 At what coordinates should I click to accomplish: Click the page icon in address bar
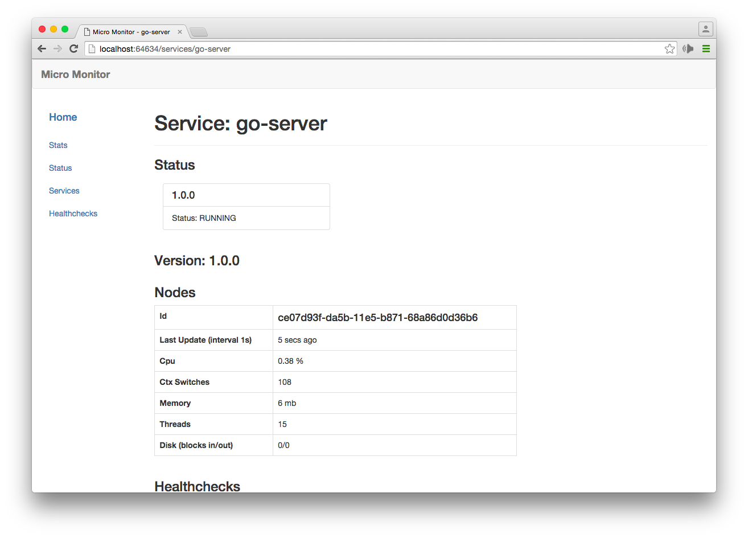(x=92, y=49)
